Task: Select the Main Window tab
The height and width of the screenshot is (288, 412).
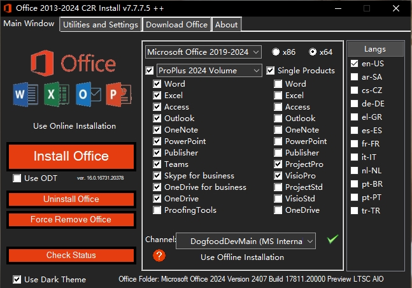Action: (29, 24)
